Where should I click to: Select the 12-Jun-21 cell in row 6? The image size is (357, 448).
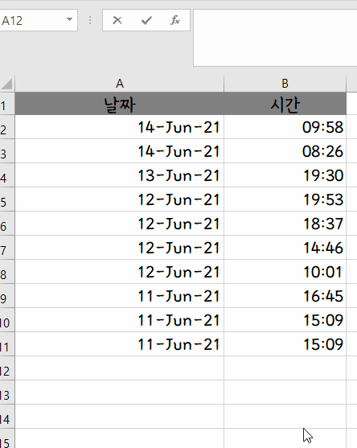tap(119, 224)
